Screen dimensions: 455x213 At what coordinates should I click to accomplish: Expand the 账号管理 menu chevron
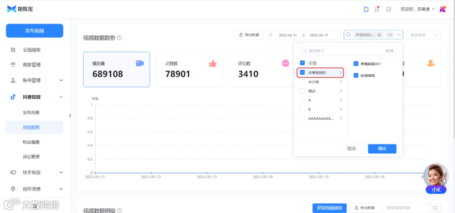pos(61,81)
